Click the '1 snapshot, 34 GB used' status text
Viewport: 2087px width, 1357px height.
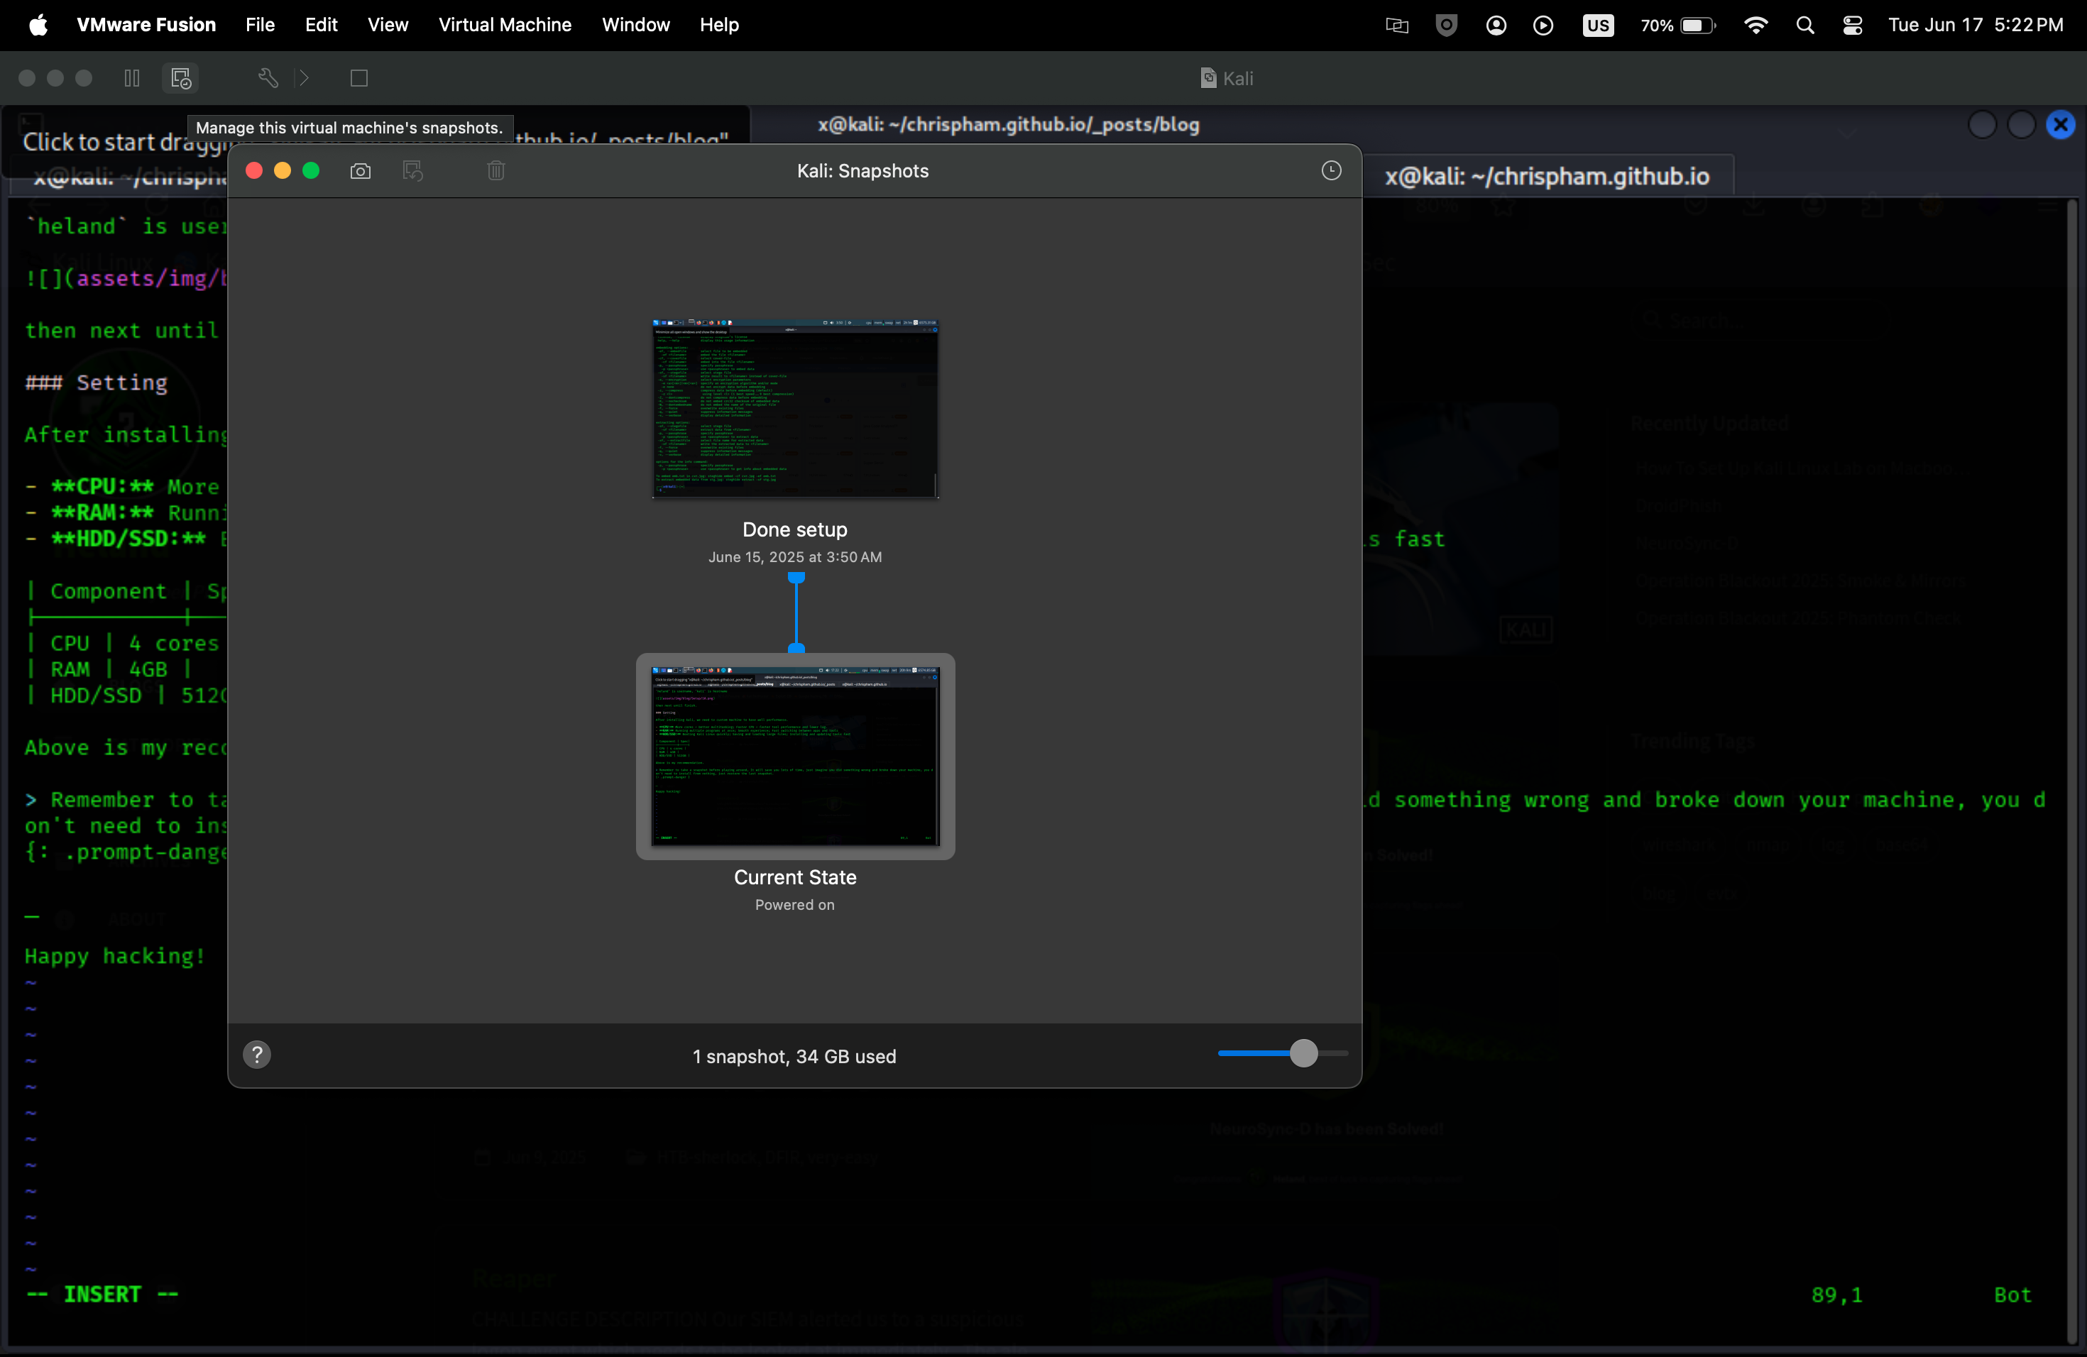pos(794,1056)
